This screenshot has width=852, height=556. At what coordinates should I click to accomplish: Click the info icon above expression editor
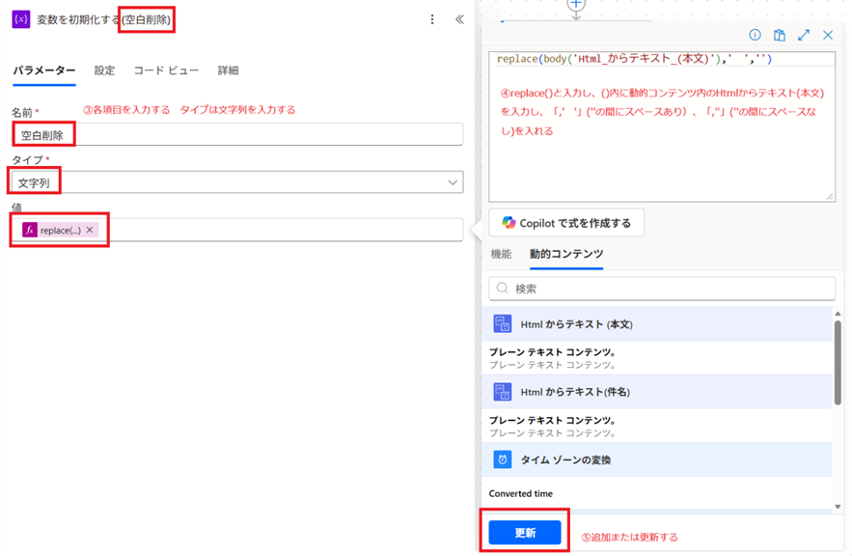[x=756, y=35]
